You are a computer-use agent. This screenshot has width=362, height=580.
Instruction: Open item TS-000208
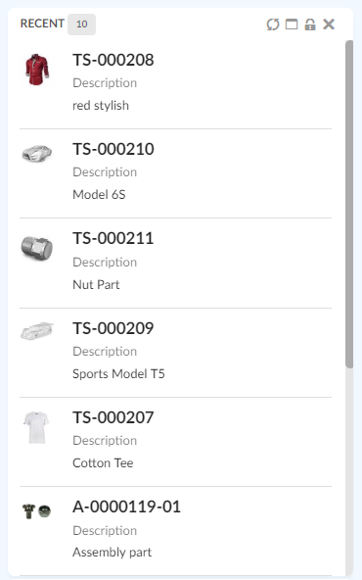click(x=113, y=60)
